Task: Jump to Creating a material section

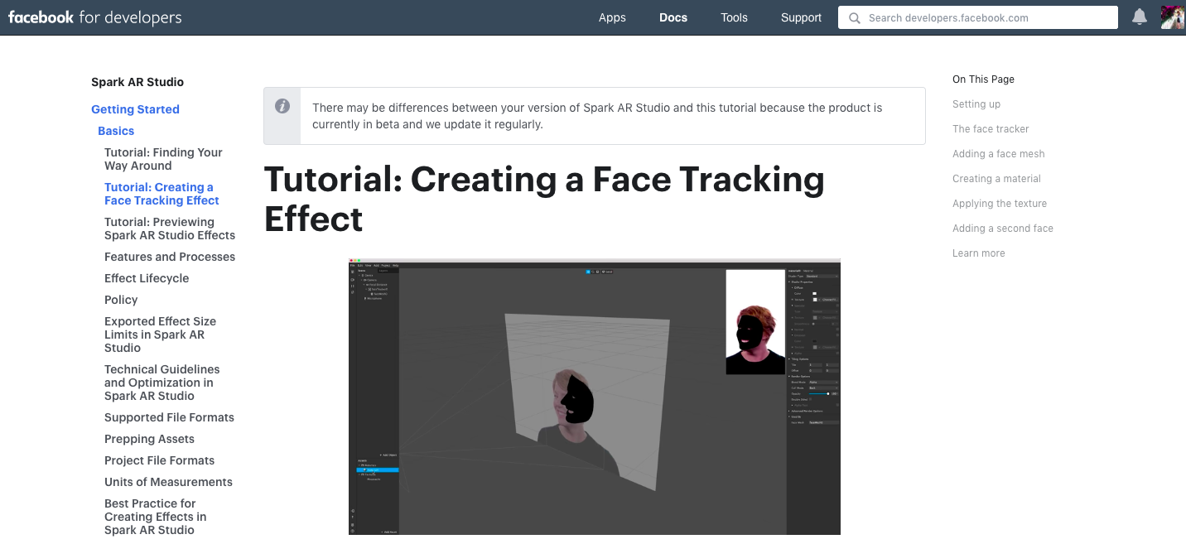Action: (x=996, y=179)
